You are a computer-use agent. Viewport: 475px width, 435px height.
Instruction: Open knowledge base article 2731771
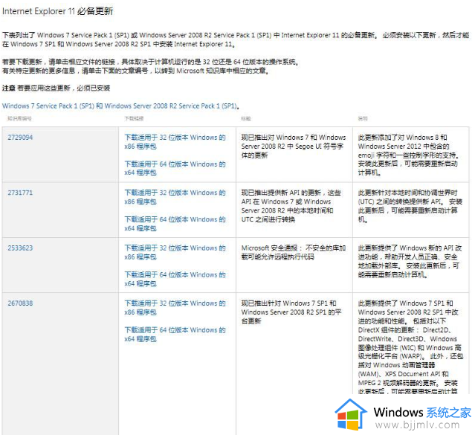point(20,193)
